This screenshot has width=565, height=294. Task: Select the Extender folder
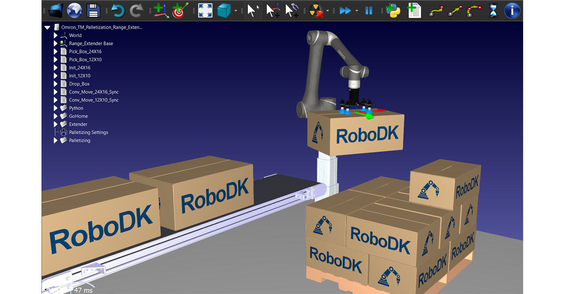click(78, 124)
